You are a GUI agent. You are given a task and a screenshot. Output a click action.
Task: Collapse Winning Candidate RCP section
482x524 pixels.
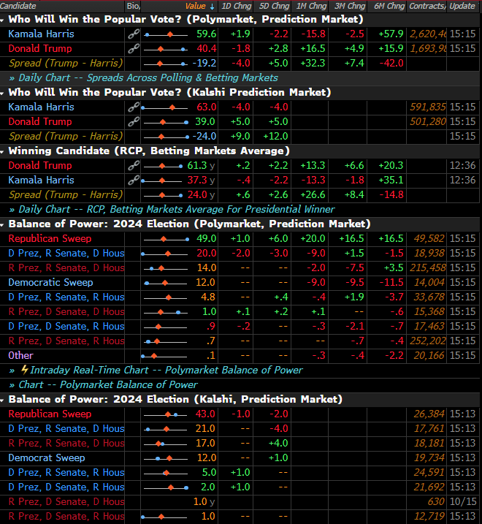tap(4, 151)
